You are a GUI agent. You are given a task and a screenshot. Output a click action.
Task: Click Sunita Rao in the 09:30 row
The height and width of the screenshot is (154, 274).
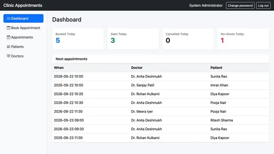[x=219, y=129]
